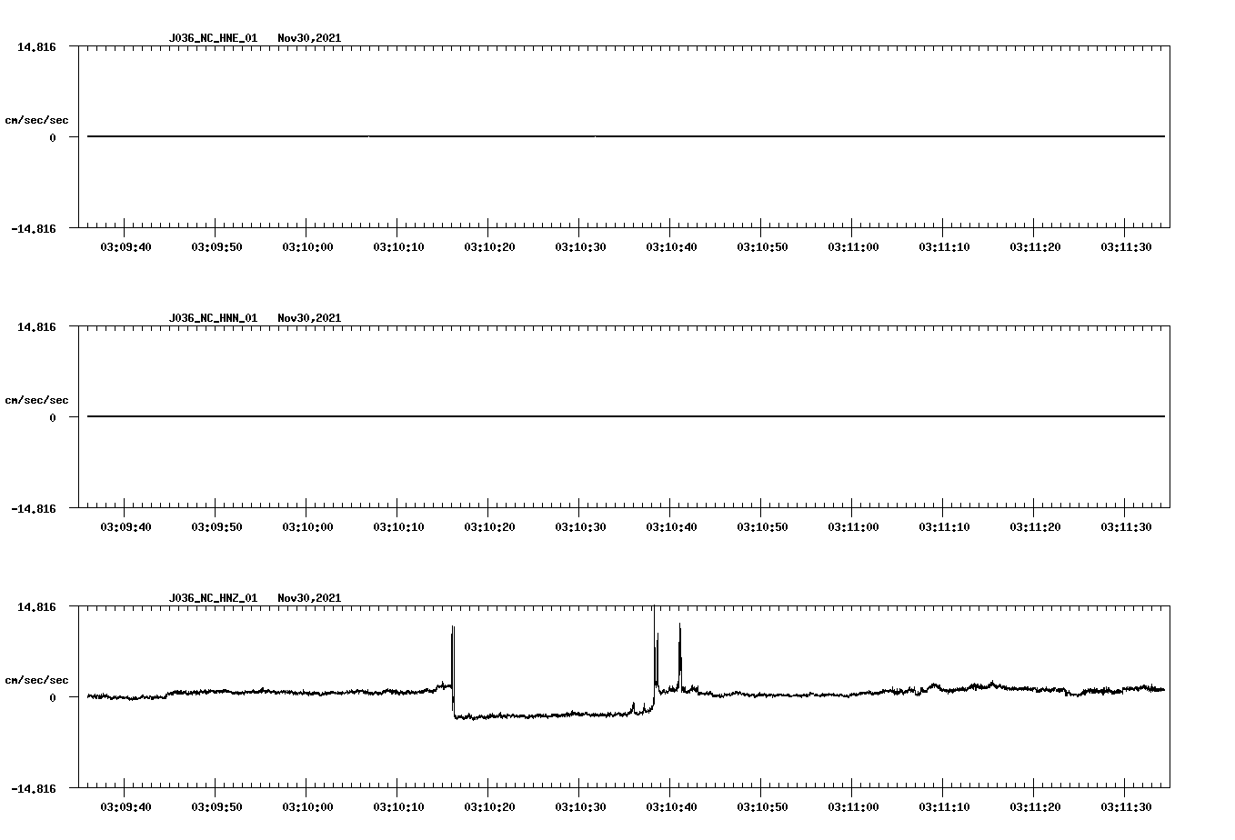Click the 03:09:50 time label on HNN plot

pos(216,527)
